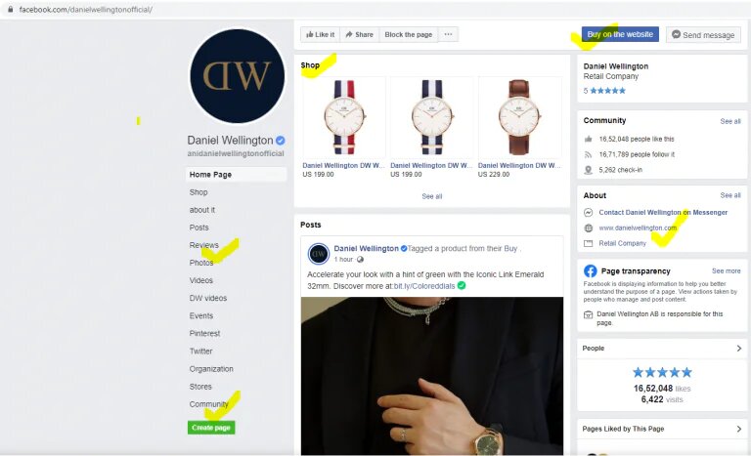Click the Facebook logo in Page transparency
Image resolution: width=751 pixels, height=456 pixels.
[590, 270]
